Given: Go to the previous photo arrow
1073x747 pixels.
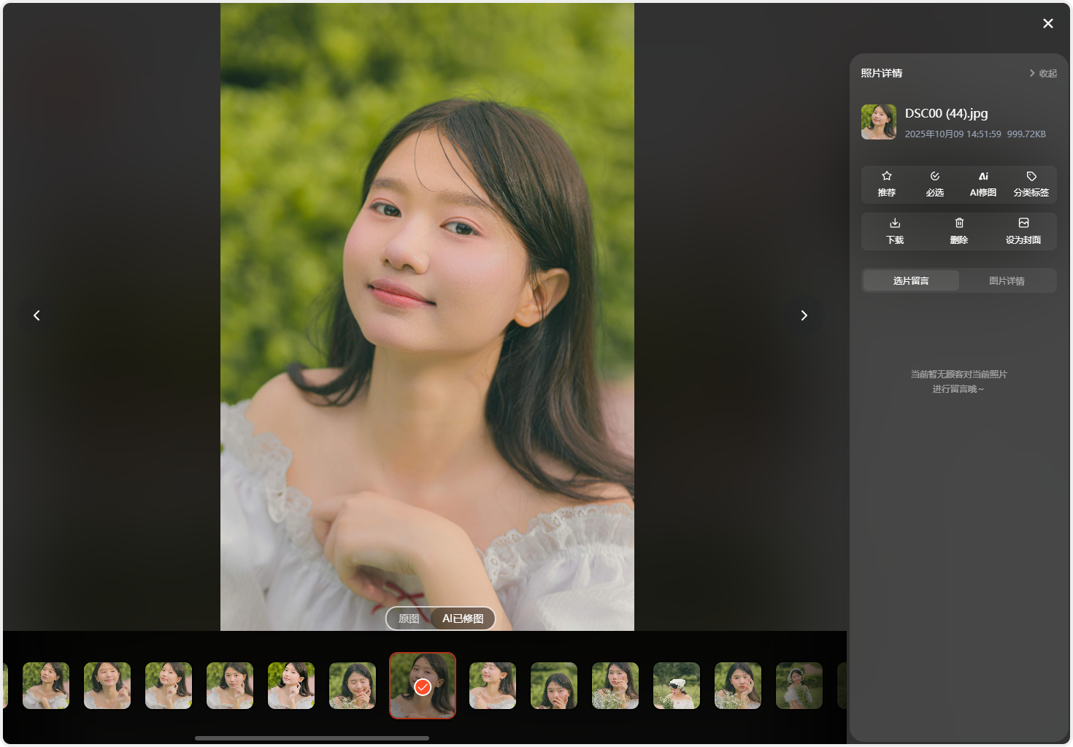Looking at the screenshot, I should pyautogui.click(x=36, y=315).
